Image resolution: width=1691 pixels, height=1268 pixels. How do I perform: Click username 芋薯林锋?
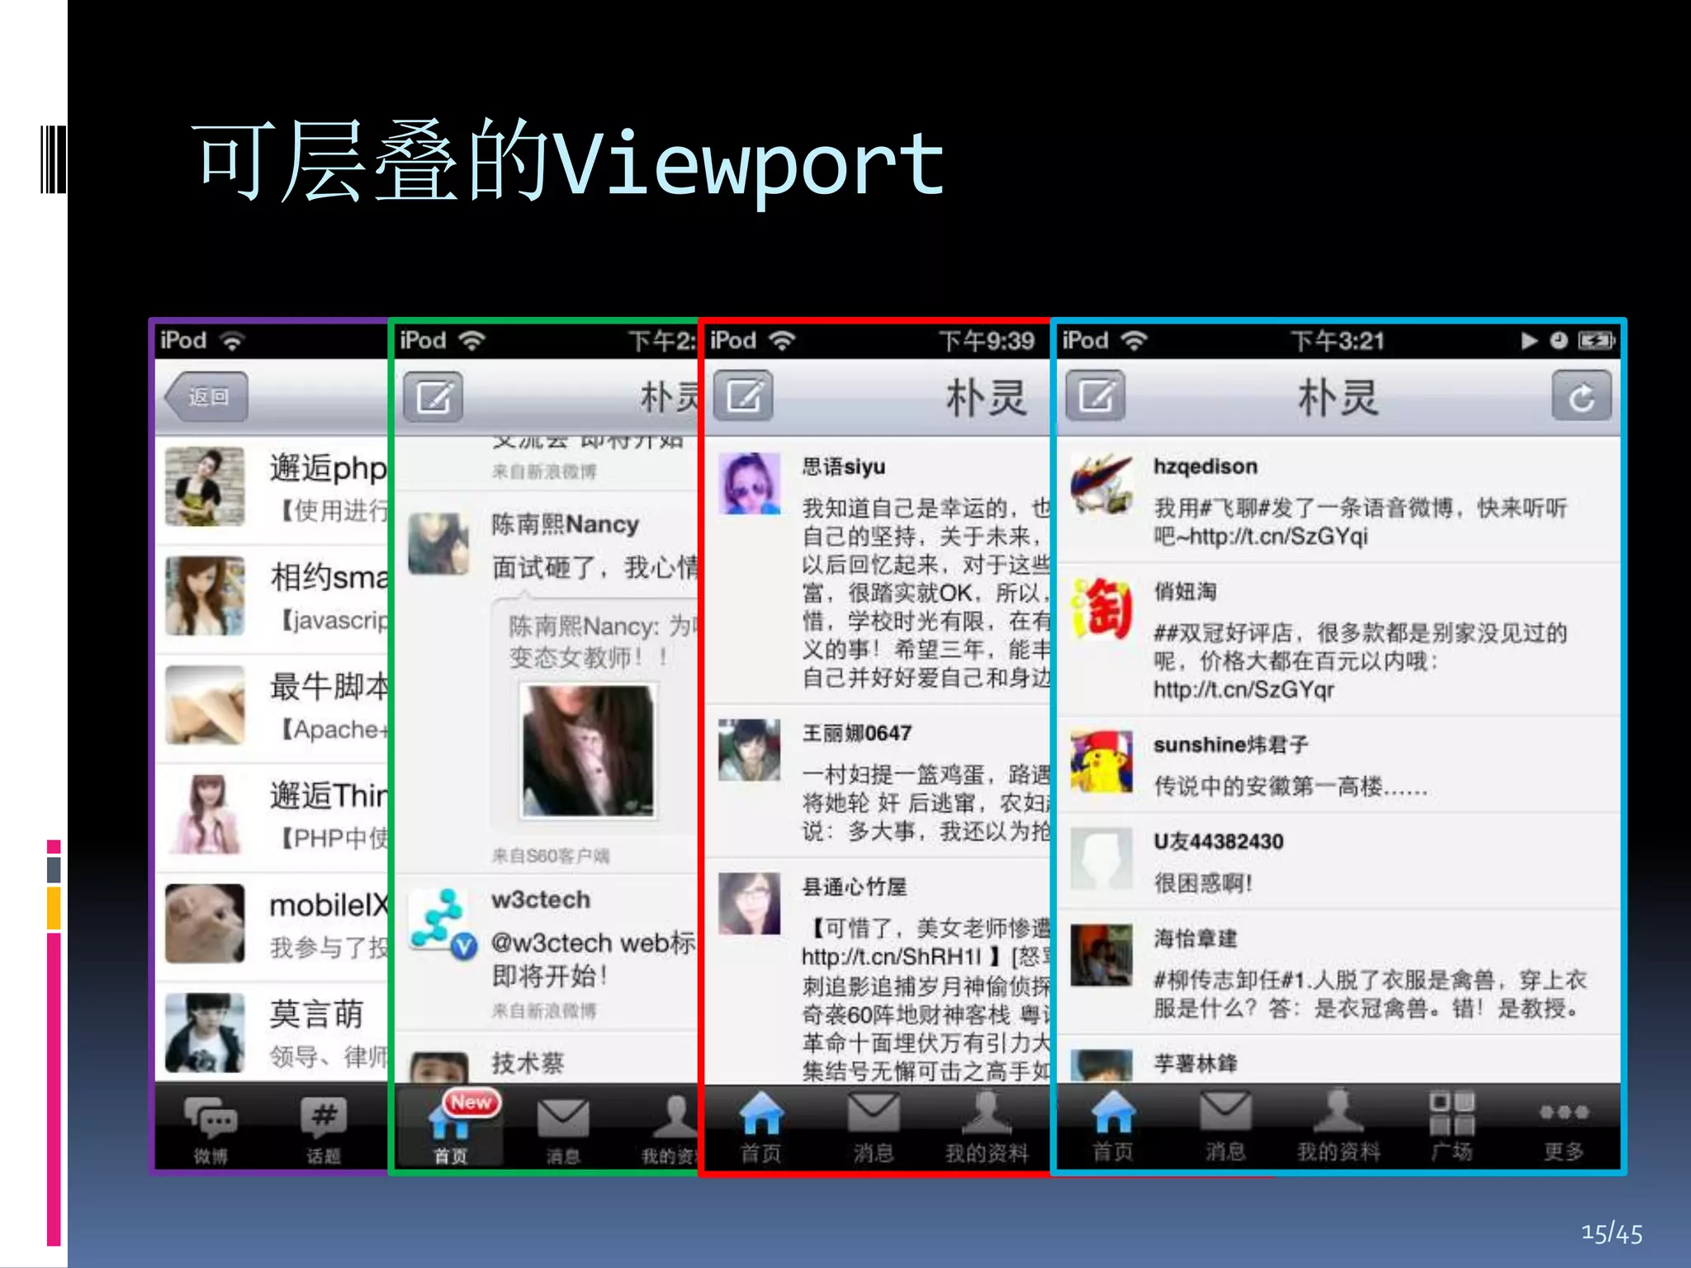coord(1195,1063)
